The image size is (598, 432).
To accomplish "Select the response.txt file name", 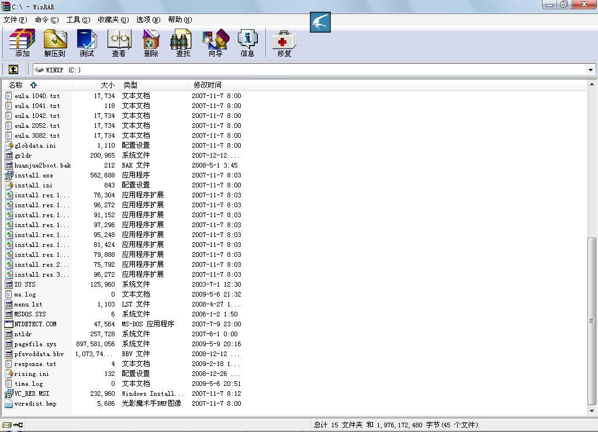I will pos(35,364).
